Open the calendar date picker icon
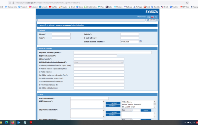Image resolution: width=198 pixels, height=125 pixels. click(141, 41)
